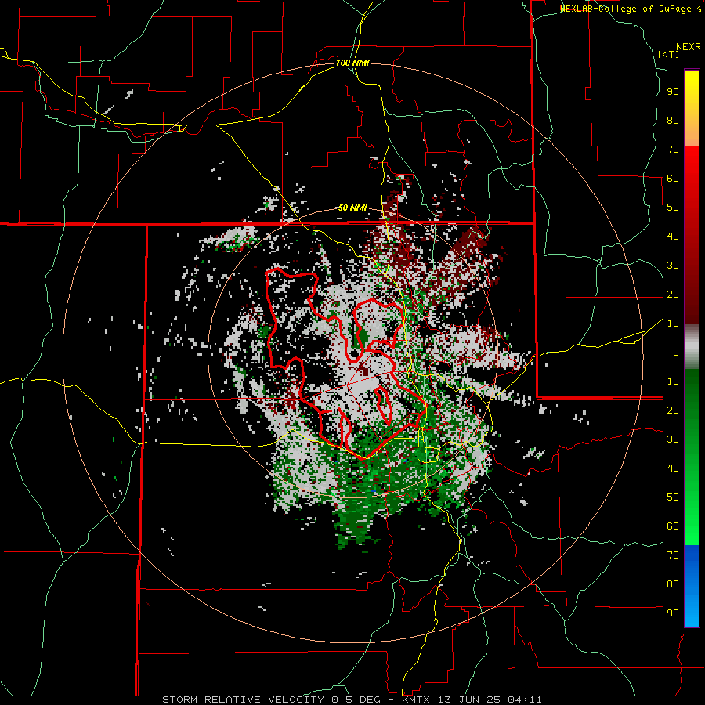Click the -90 value on velocity scale
Image resolution: width=705 pixels, height=705 pixels.
[670, 613]
